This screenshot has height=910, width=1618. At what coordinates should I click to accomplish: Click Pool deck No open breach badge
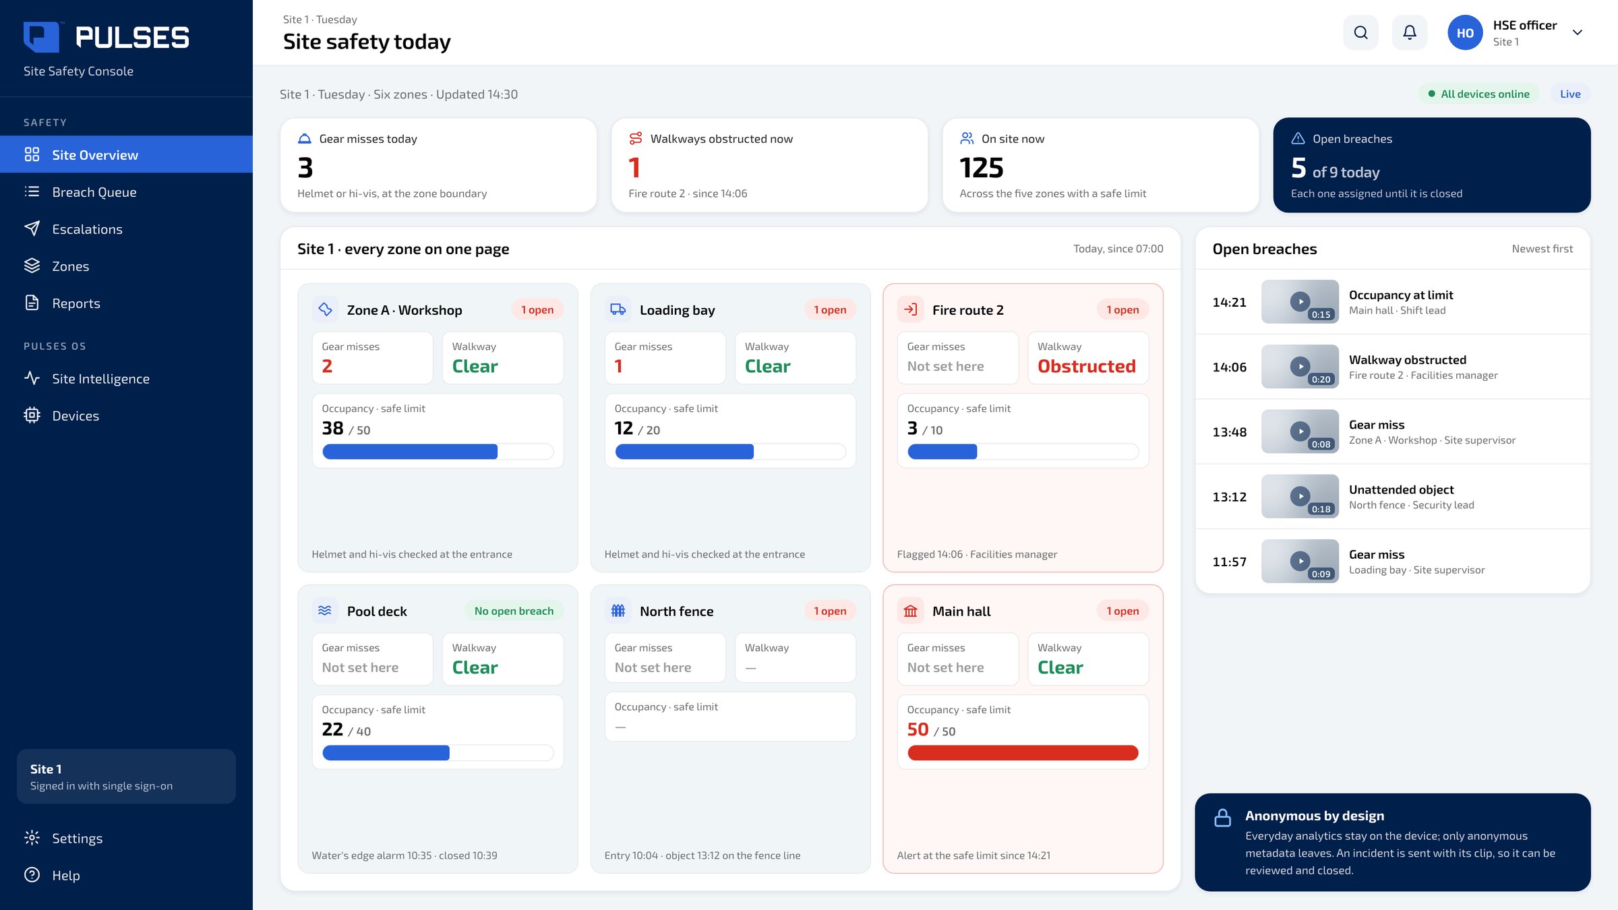(x=514, y=611)
